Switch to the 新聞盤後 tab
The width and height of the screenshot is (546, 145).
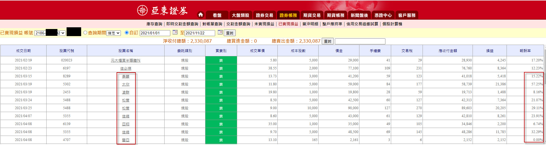point(359,15)
